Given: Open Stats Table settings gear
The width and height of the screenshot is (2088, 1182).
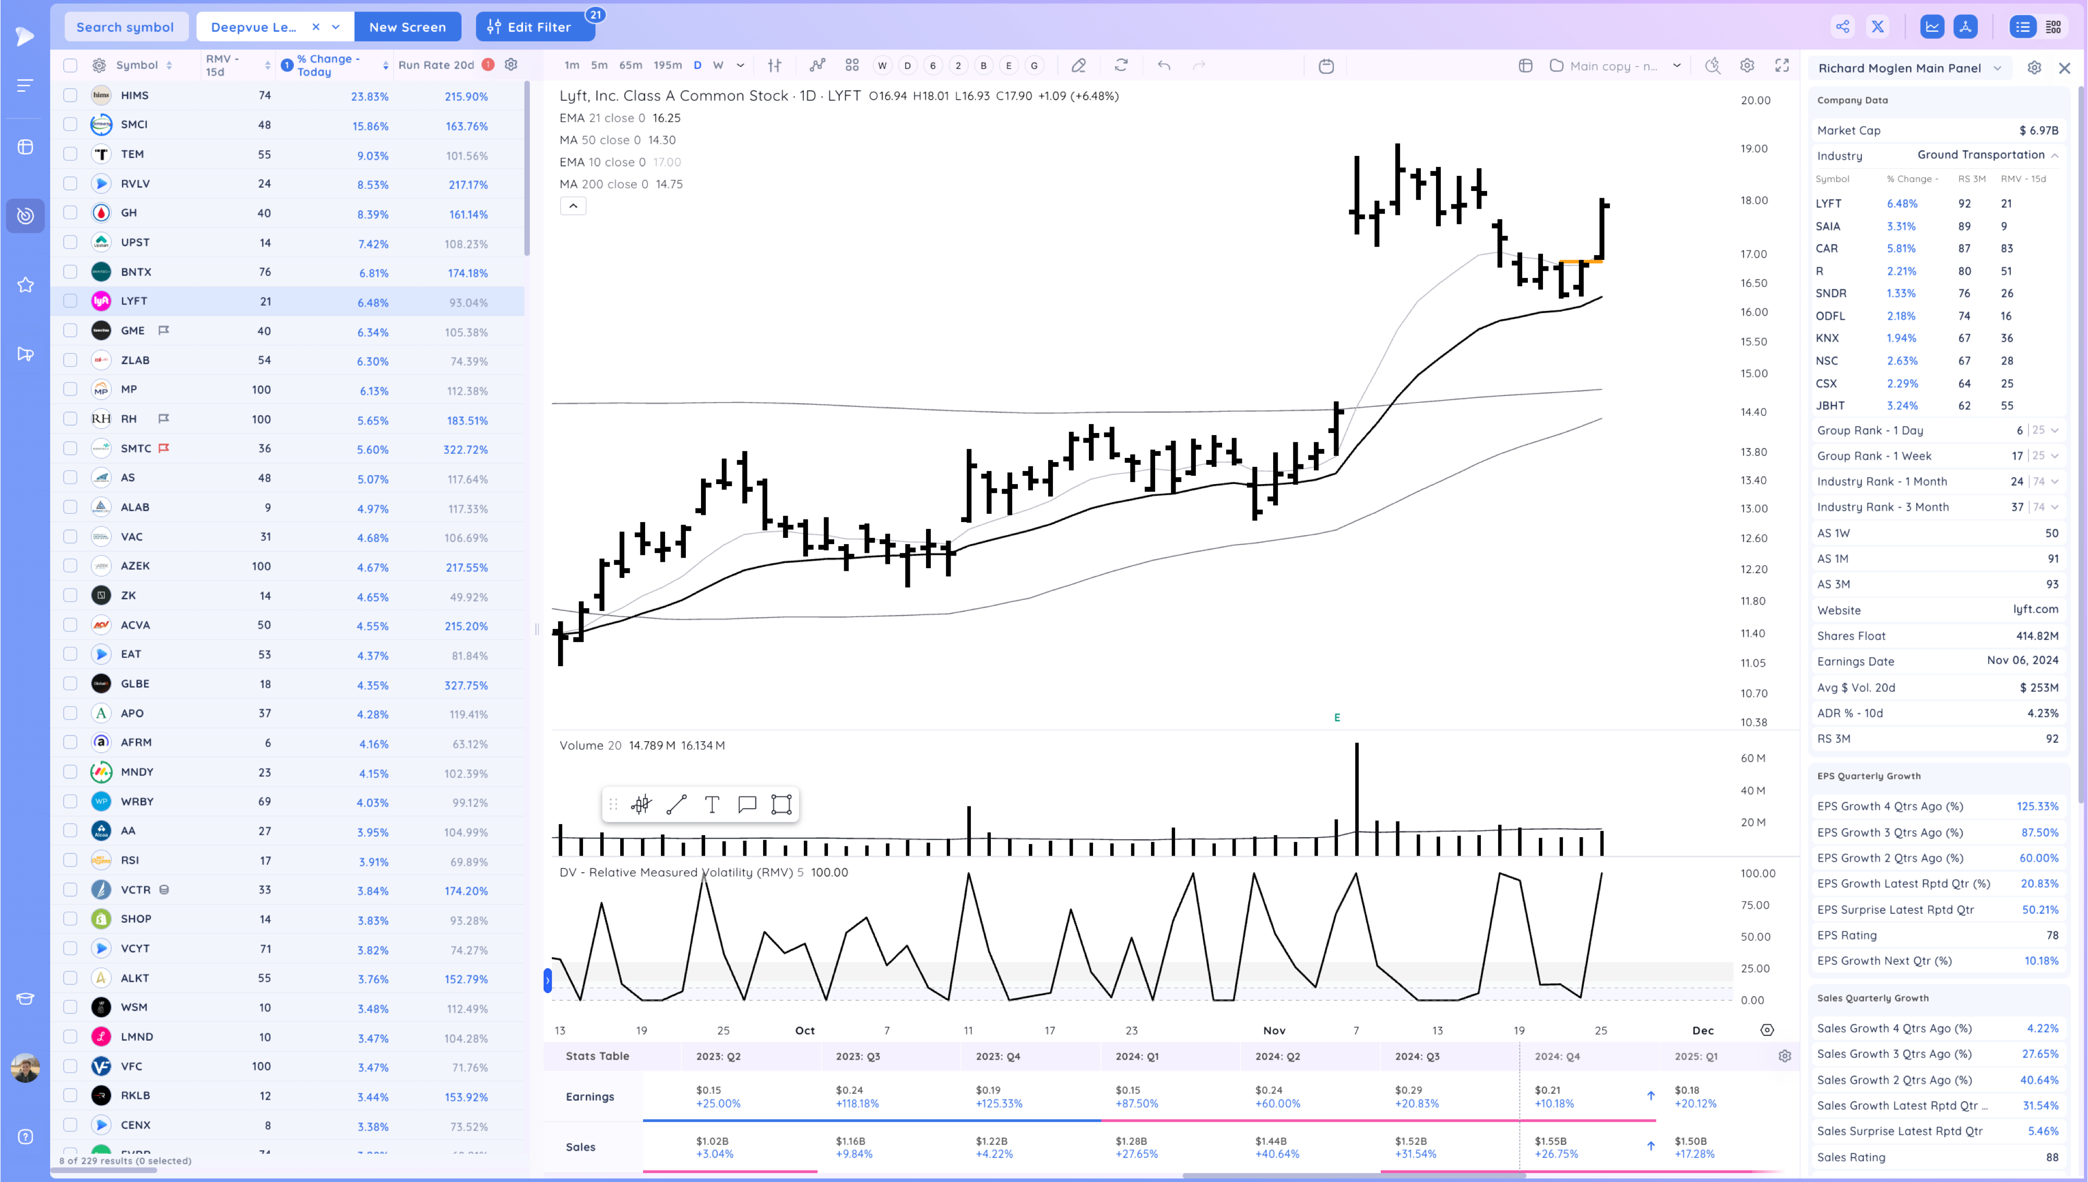Looking at the screenshot, I should coord(1784,1056).
